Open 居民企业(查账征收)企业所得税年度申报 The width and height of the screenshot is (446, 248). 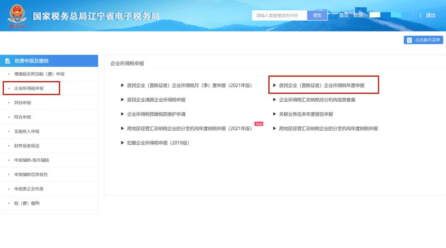(x=322, y=86)
